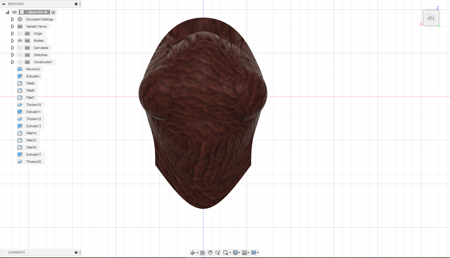Click the COMMENTS panel title
The image size is (450, 258).
pyautogui.click(x=16, y=253)
